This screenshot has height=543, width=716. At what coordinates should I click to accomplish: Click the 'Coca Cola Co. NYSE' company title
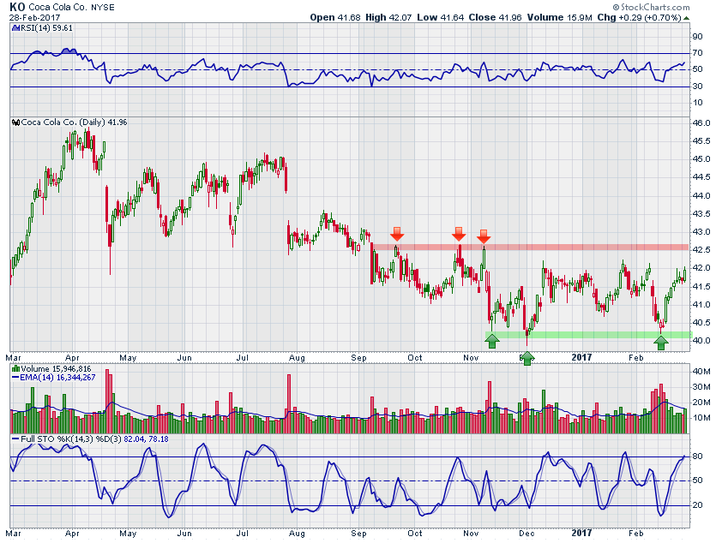click(x=72, y=8)
